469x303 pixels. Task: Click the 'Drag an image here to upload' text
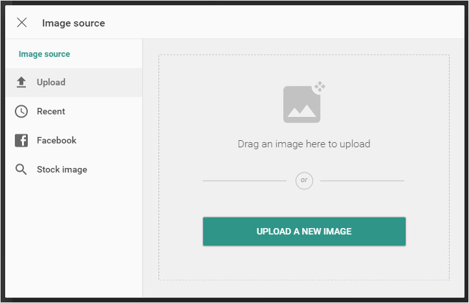[x=304, y=144]
